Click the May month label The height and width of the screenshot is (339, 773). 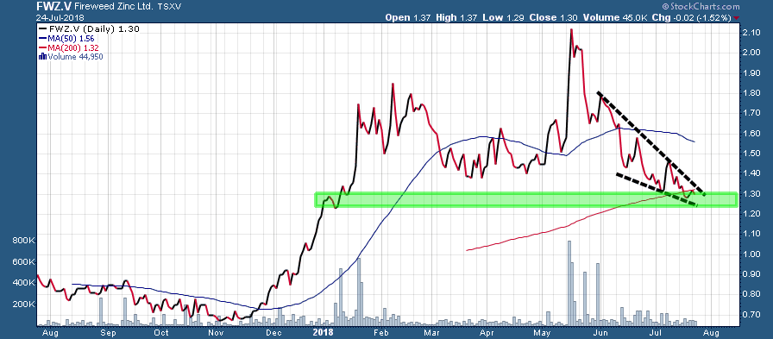pos(542,333)
